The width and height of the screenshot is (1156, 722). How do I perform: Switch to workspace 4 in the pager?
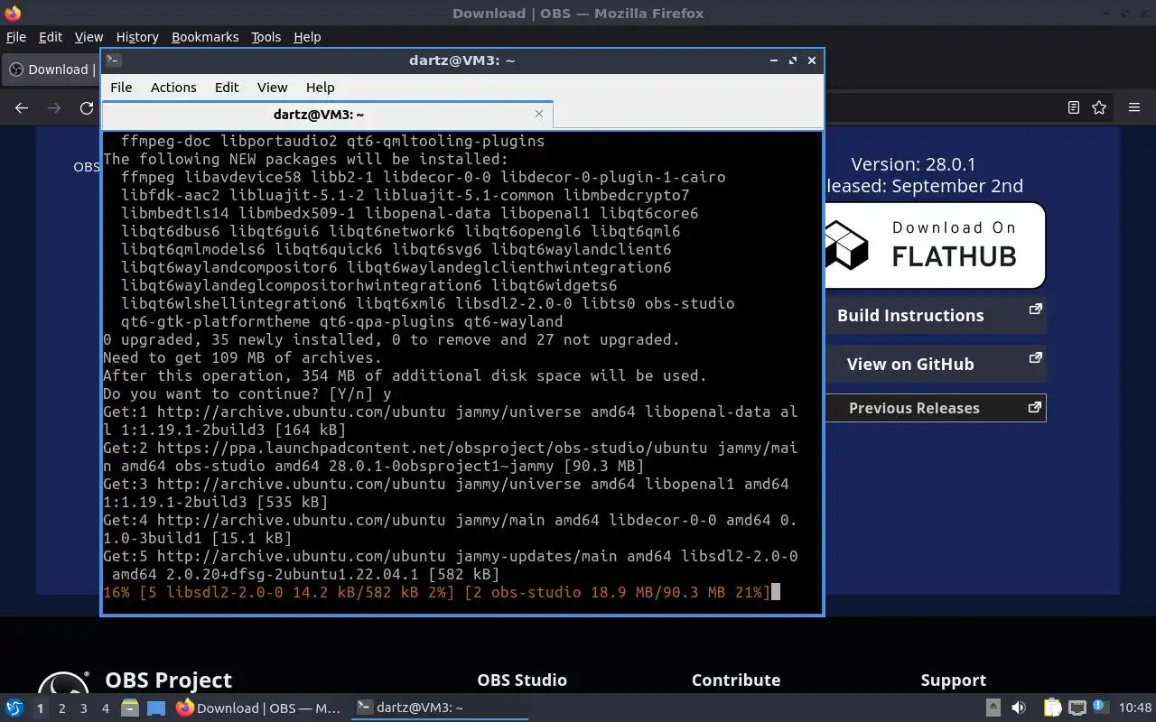pyautogui.click(x=105, y=708)
